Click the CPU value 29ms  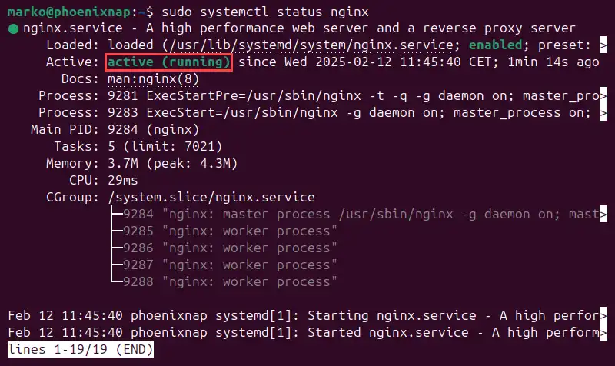coord(123,181)
